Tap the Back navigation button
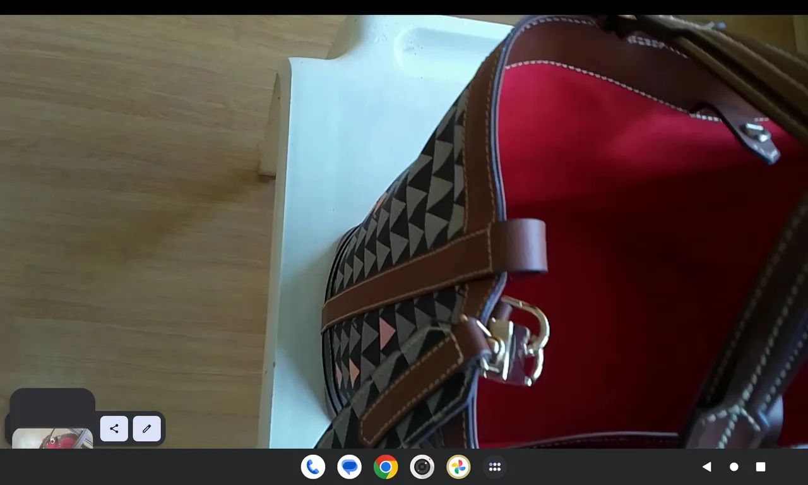 click(706, 467)
